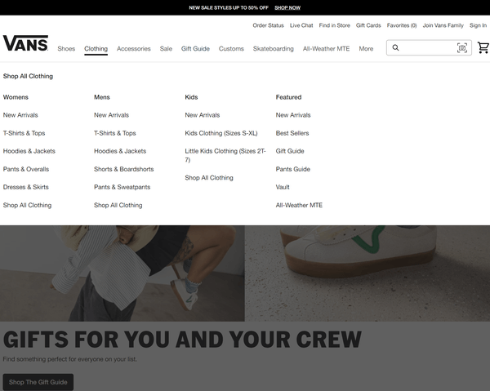Open Featured New Arrivals

click(293, 115)
